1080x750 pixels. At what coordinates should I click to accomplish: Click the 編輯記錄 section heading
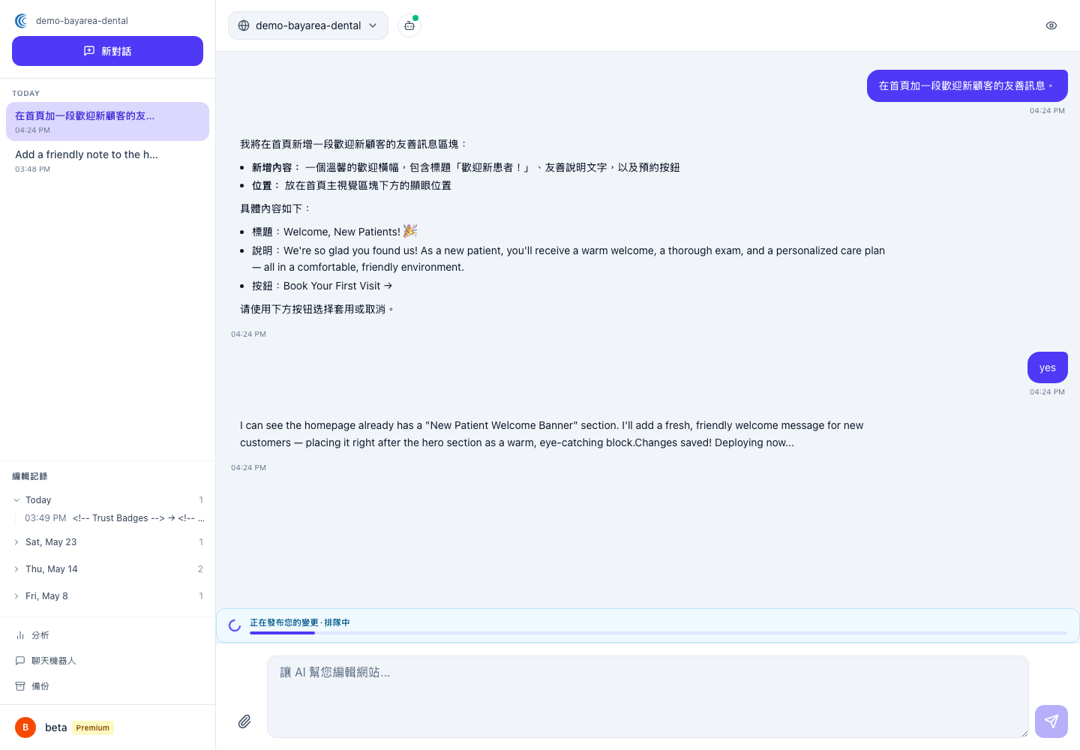point(30,476)
